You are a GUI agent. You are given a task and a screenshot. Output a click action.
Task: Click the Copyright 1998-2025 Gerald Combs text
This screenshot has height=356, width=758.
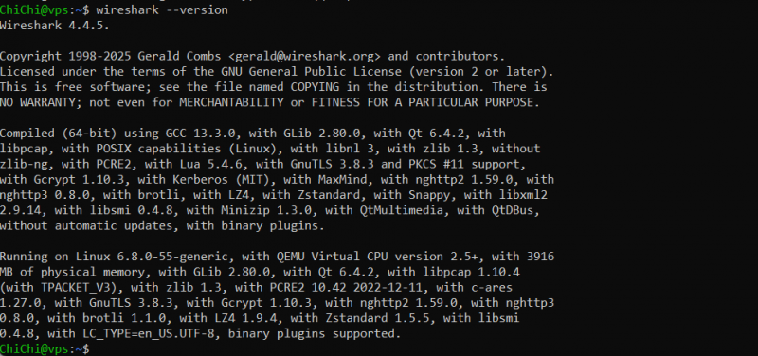pos(110,57)
